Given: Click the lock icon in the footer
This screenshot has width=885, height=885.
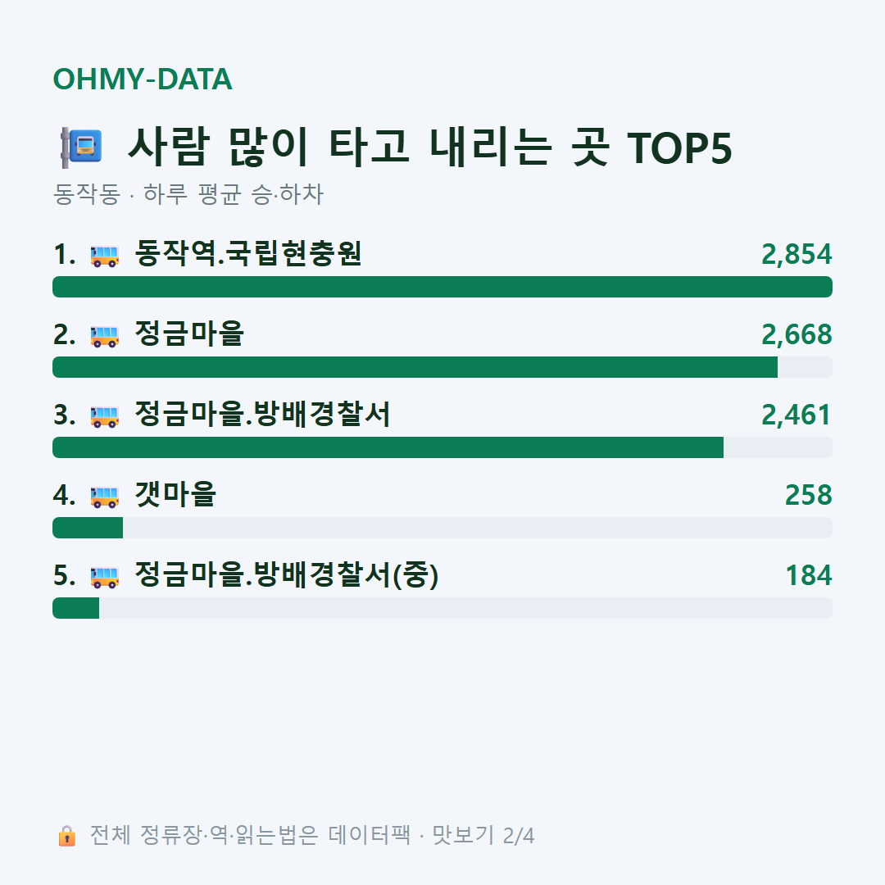Looking at the screenshot, I should (x=66, y=835).
